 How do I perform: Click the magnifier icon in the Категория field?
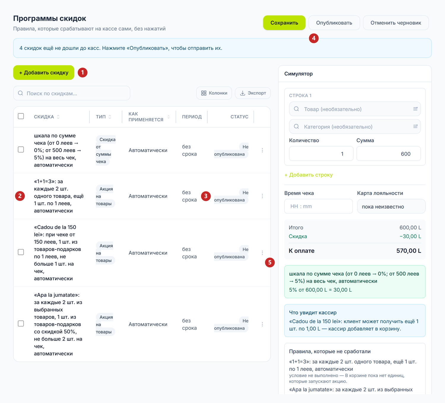[296, 127]
